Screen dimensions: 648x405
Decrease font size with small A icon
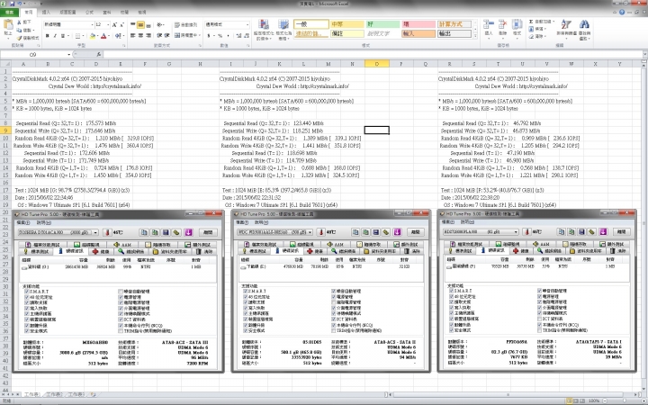(x=121, y=25)
